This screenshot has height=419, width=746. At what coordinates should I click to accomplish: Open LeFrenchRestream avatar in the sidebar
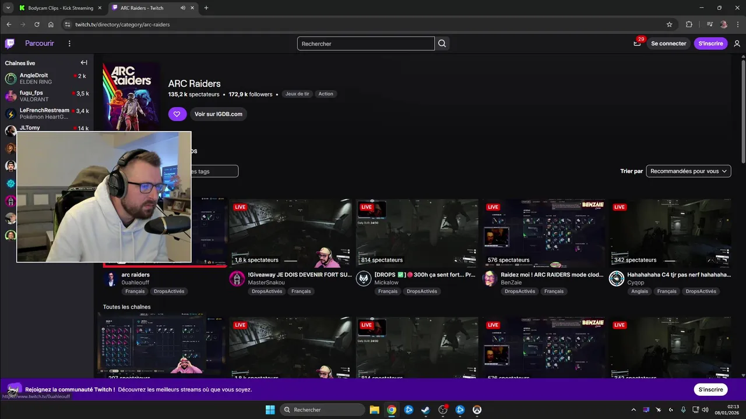(x=10, y=113)
